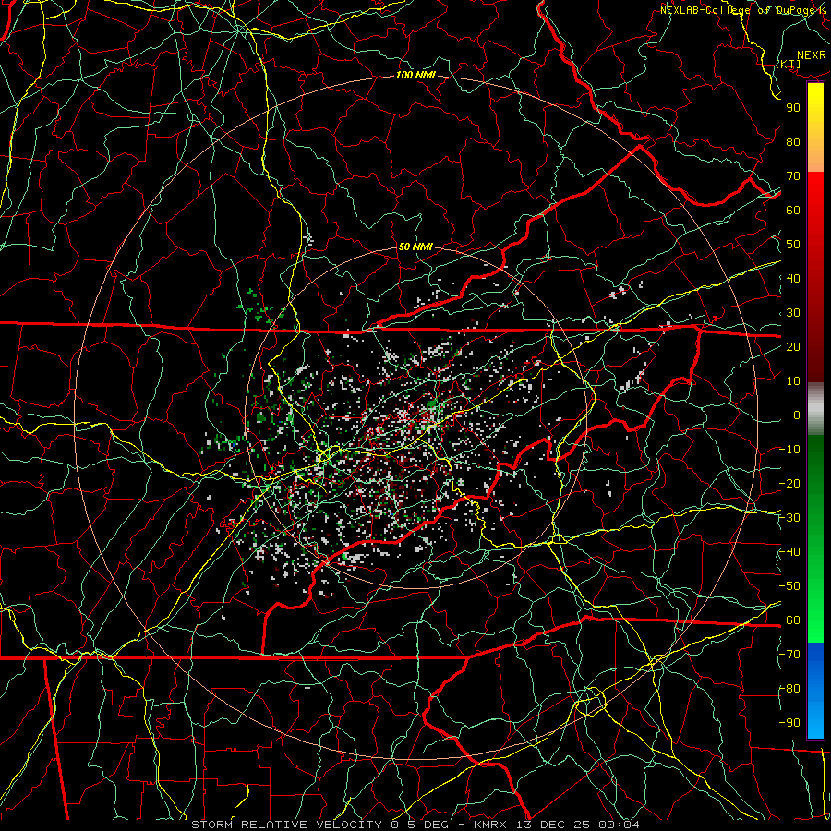The height and width of the screenshot is (831, 831).
Task: Click the -50 value on the velocity scale
Action: point(789,586)
